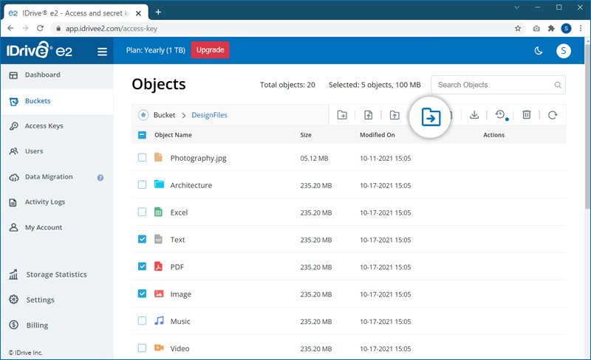Image resolution: width=591 pixels, height=360 pixels.
Task: Open Billing in the sidebar
Action: pyautogui.click(x=57, y=325)
